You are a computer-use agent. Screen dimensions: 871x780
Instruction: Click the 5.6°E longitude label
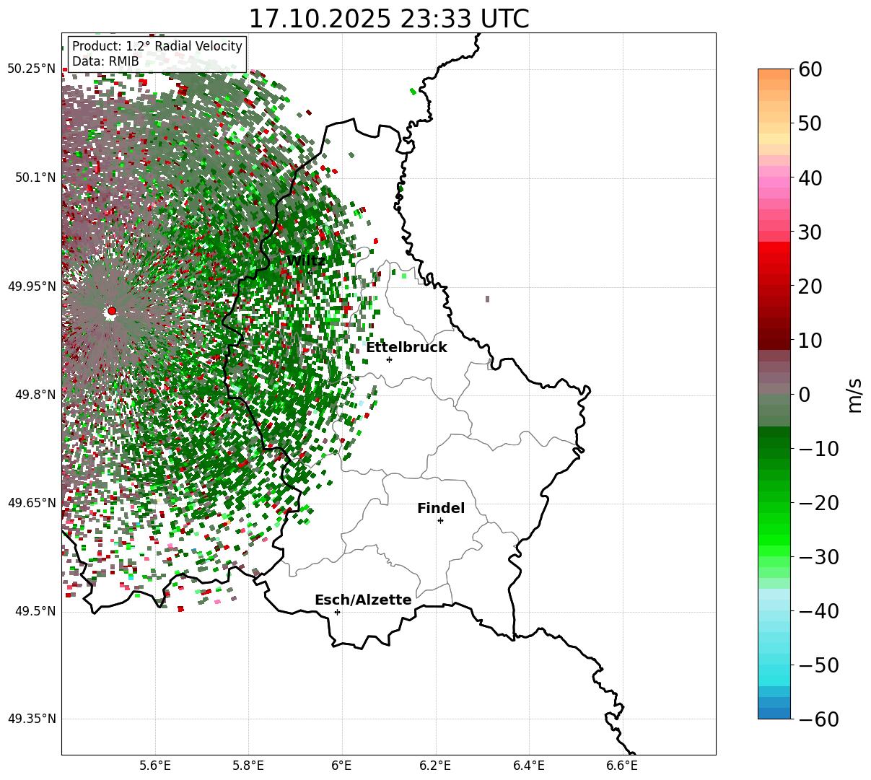[154, 766]
